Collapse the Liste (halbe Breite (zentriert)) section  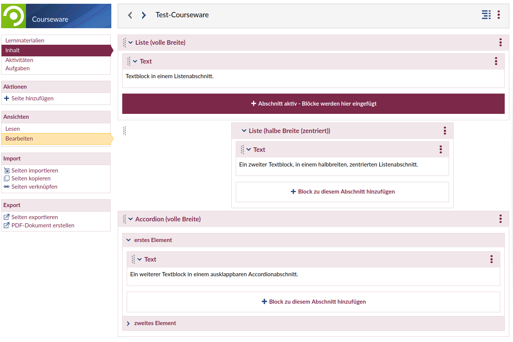244,131
